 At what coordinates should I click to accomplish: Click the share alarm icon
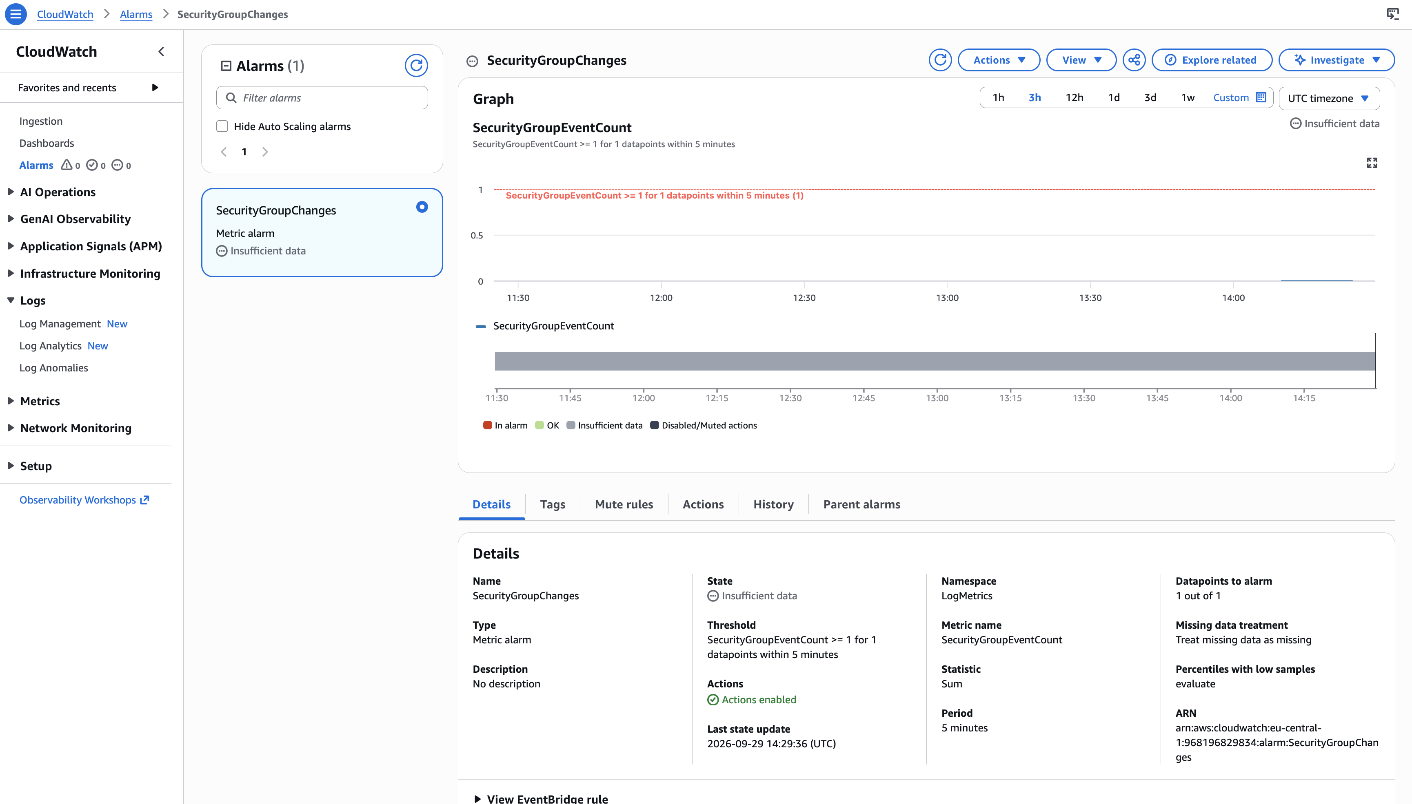pyautogui.click(x=1134, y=60)
